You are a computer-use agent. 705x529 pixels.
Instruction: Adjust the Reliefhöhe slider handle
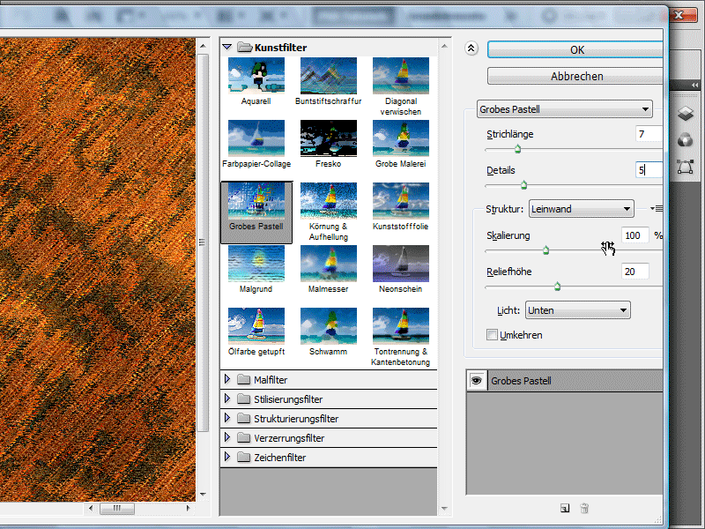[x=558, y=286]
